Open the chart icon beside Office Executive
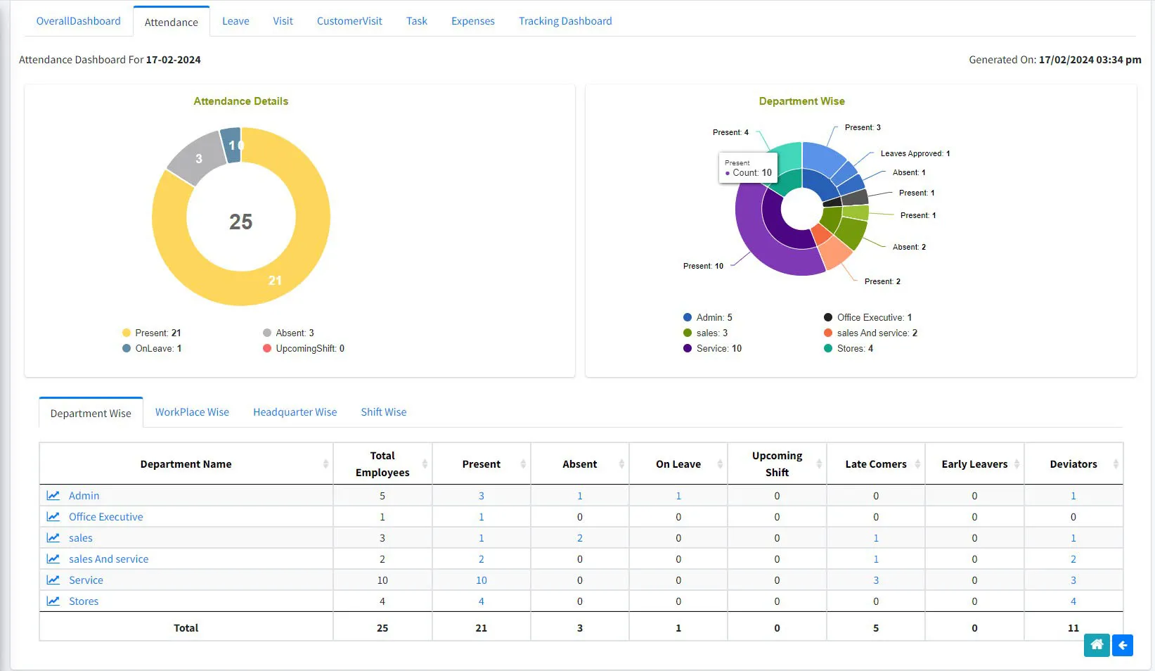The width and height of the screenshot is (1155, 671). 54,516
